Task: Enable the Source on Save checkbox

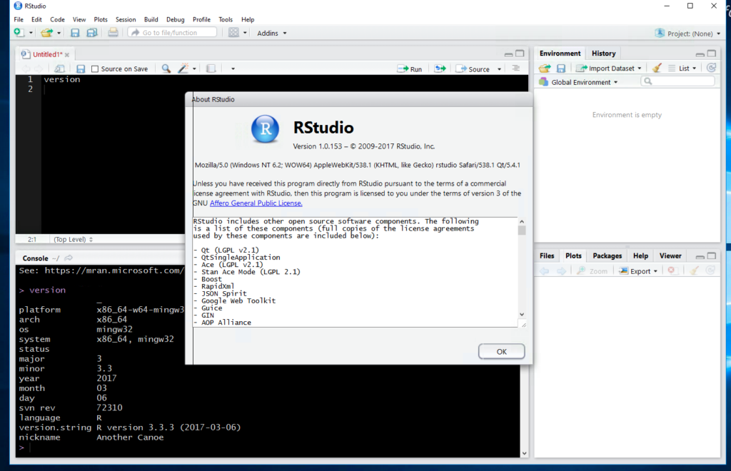Action: click(x=95, y=69)
